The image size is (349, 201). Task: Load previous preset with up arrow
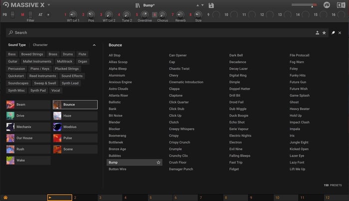[x=197, y=5]
